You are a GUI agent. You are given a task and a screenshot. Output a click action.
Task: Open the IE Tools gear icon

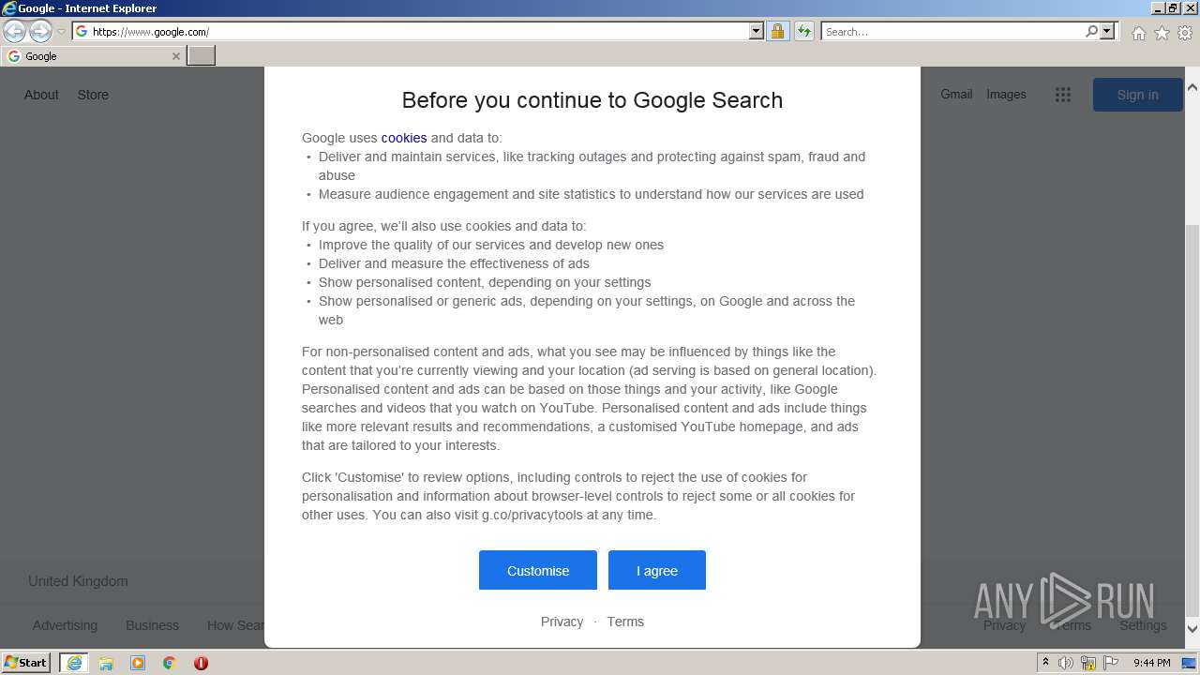[x=1185, y=33]
